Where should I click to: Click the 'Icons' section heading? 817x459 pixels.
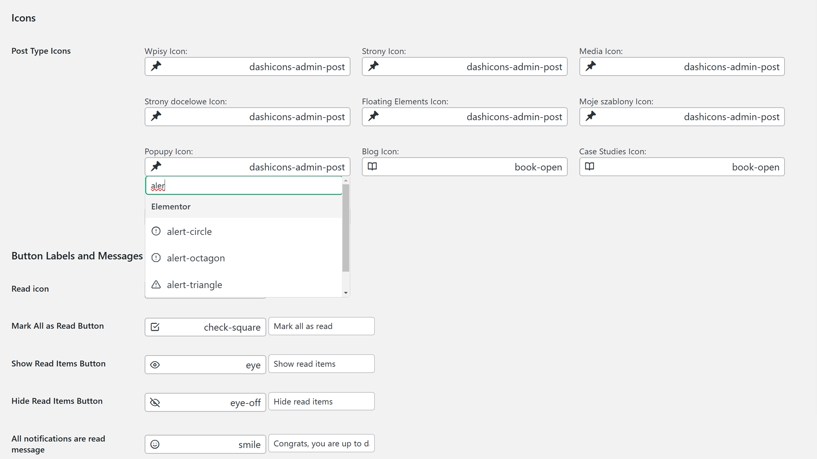23,18
